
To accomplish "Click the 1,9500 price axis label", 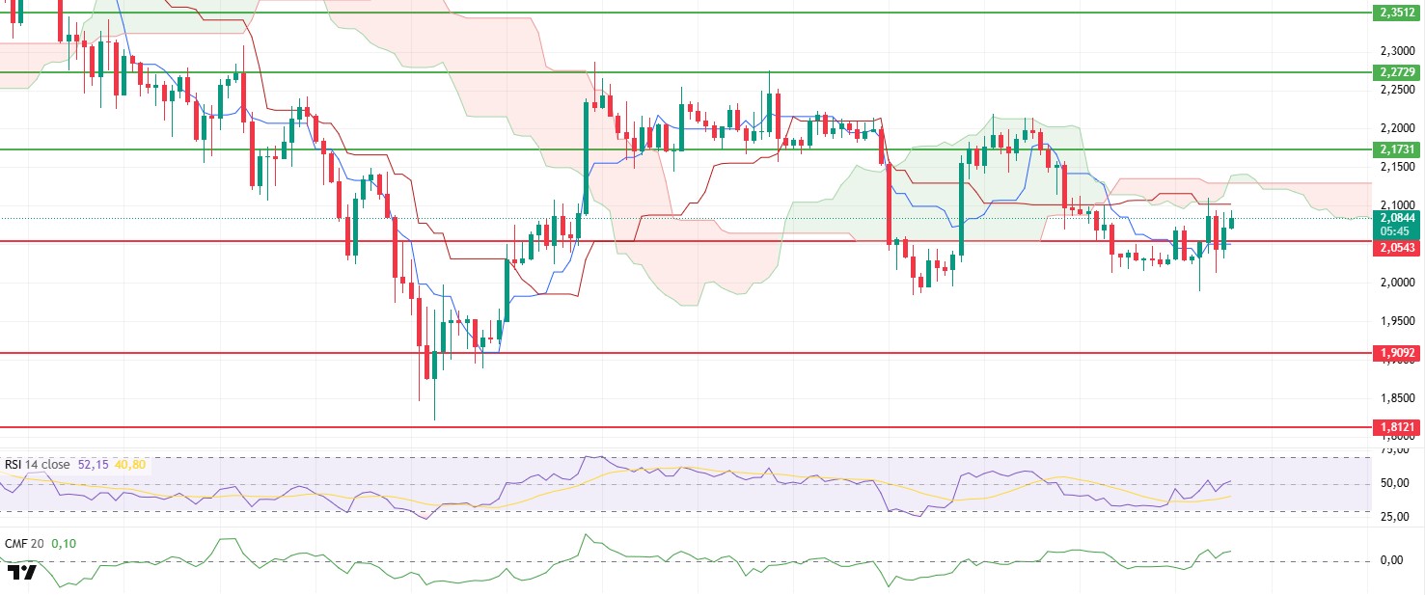I will coord(1396,320).
